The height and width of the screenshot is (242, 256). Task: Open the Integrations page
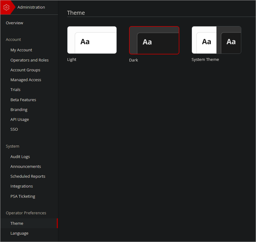tap(21, 186)
